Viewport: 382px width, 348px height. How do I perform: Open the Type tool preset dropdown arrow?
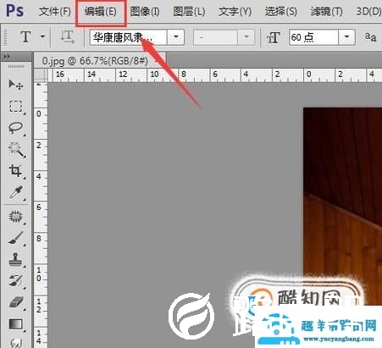click(42, 36)
